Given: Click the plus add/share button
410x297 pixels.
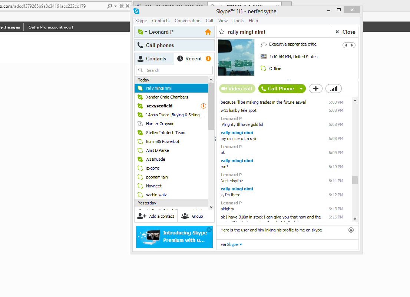Looking at the screenshot, I should (315, 89).
